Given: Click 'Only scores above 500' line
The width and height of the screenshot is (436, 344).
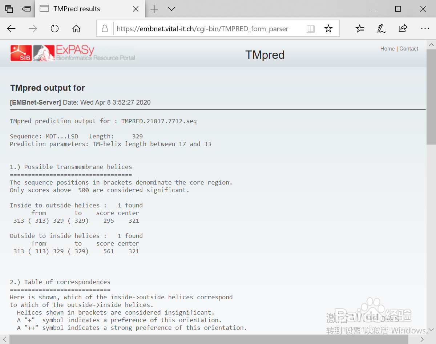Looking at the screenshot, I should click(100, 190).
